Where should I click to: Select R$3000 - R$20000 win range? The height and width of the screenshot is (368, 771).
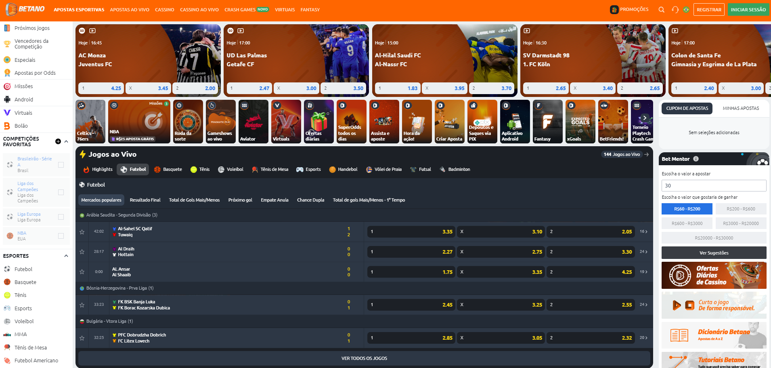pos(741,223)
